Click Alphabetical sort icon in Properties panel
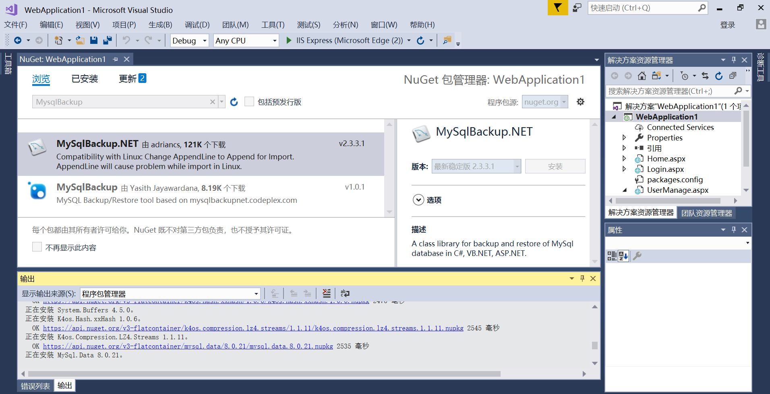Viewport: 770px width, 394px height. [x=623, y=256]
